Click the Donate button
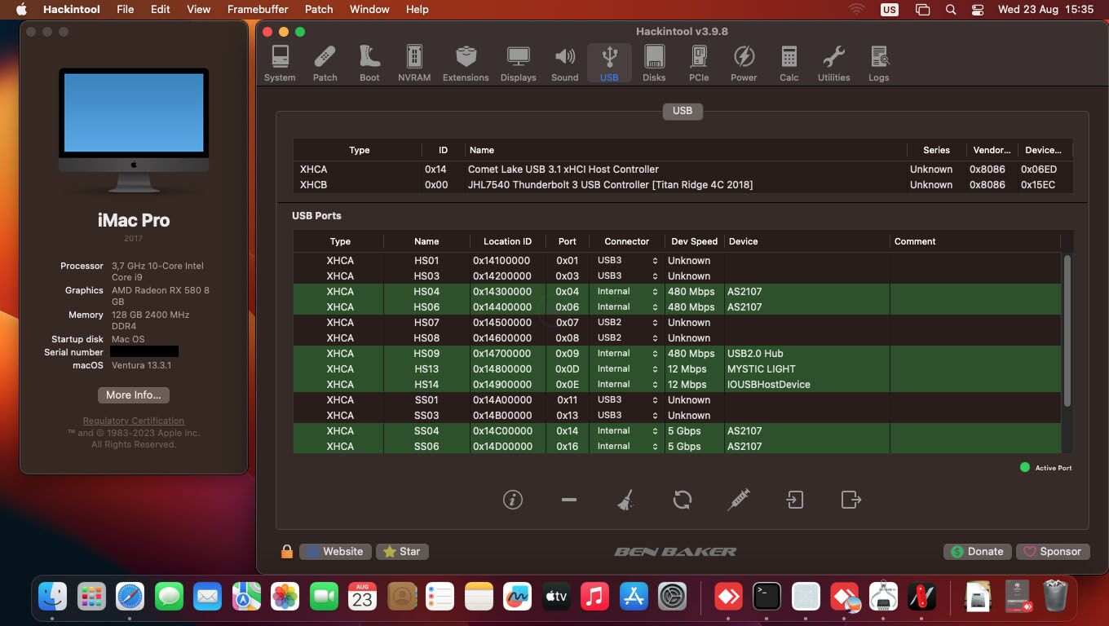This screenshot has height=626, width=1109. tap(978, 552)
